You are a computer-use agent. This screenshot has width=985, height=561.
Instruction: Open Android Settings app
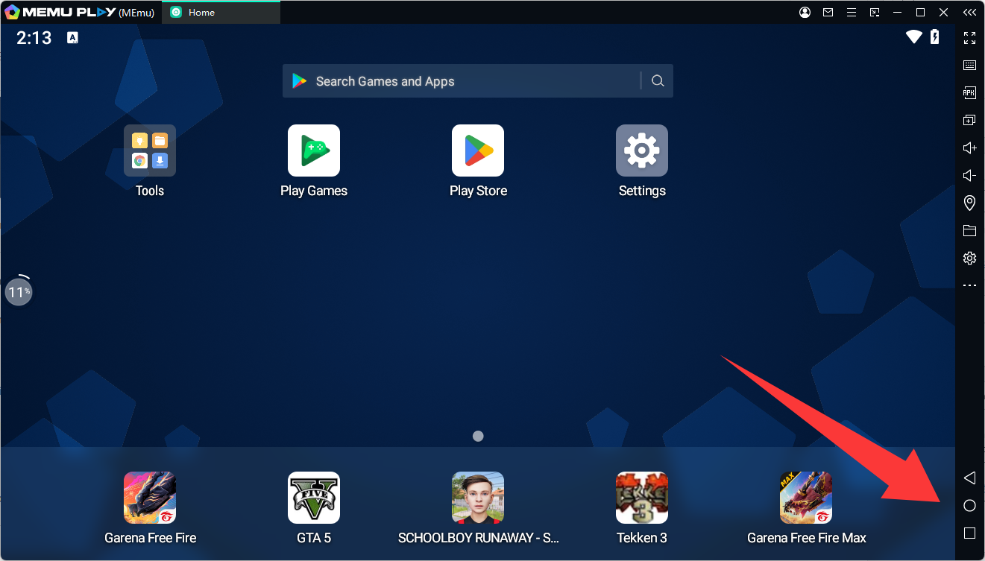641,150
